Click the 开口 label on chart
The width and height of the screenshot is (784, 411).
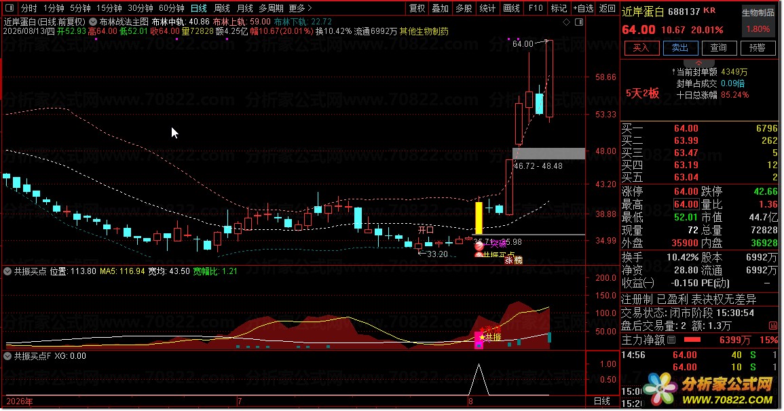pos(426,230)
